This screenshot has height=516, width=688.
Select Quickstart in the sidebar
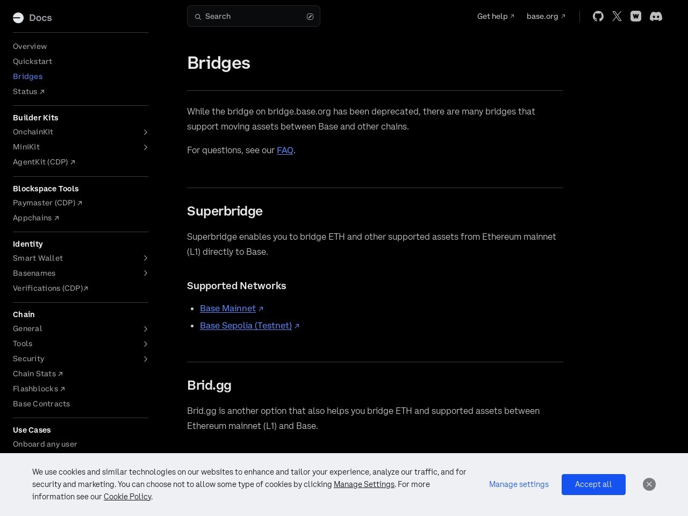coord(32,61)
